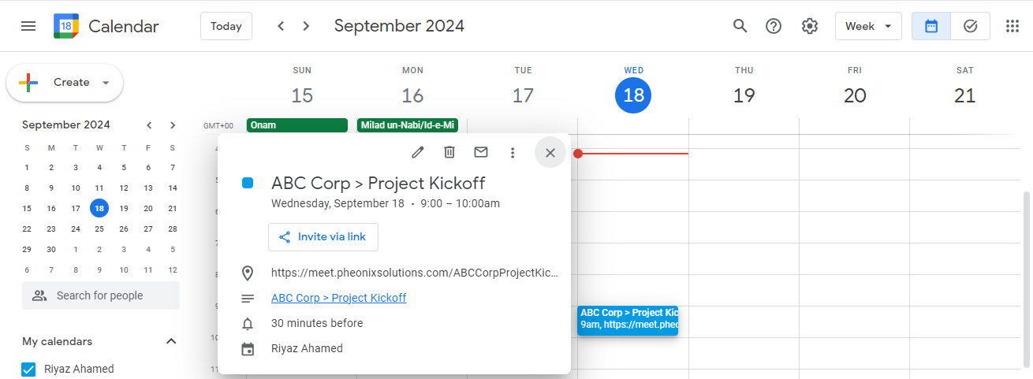Viewport: 1033px width, 379px height.
Task: Click the blue event color dot
Action: point(248,183)
